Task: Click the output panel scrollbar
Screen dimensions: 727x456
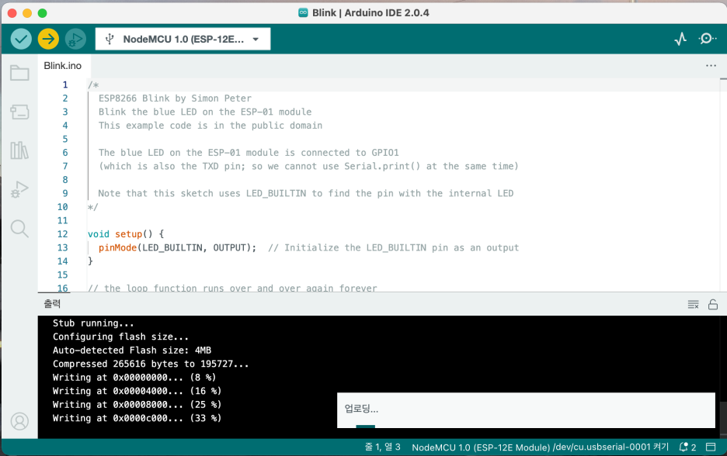Action: 723,419
